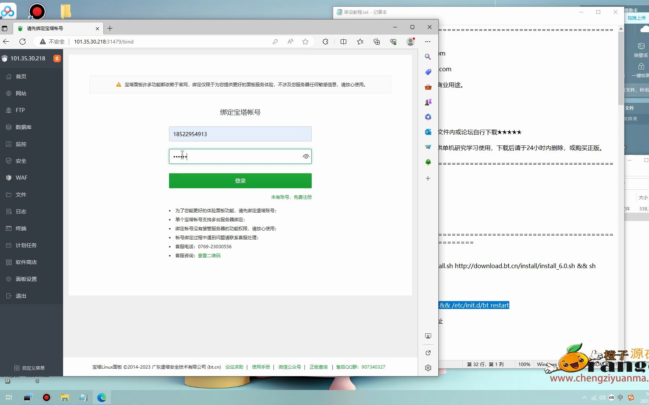The width and height of the screenshot is (649, 405).
Task: Open 自定义菜单 at the sidebar bottom
Action: click(x=29, y=368)
